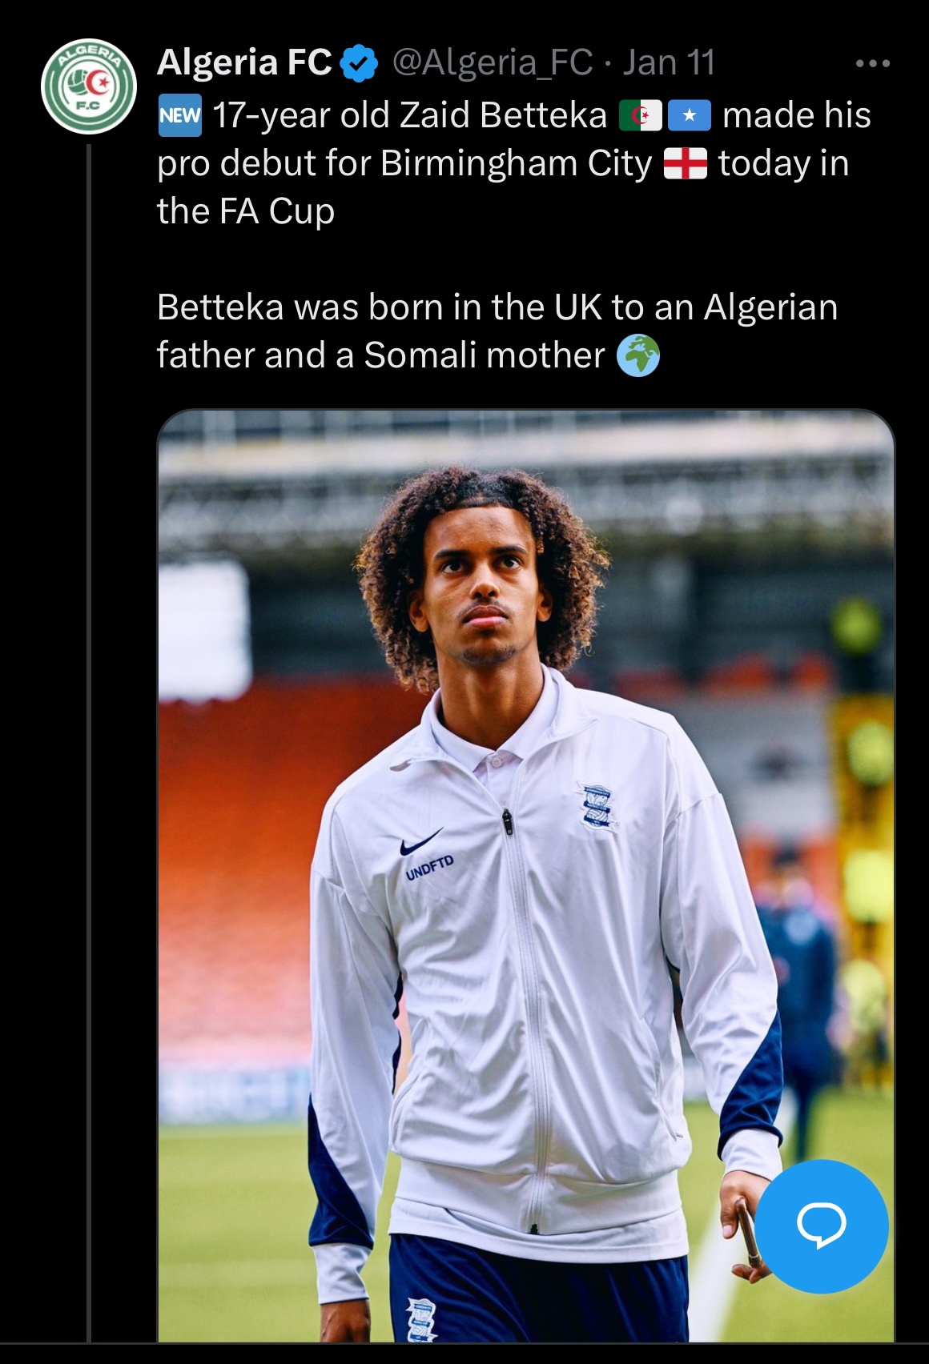Screen dimensions: 929x1364
Task: Open the Jan 11 timestamp link
Action: [669, 62]
